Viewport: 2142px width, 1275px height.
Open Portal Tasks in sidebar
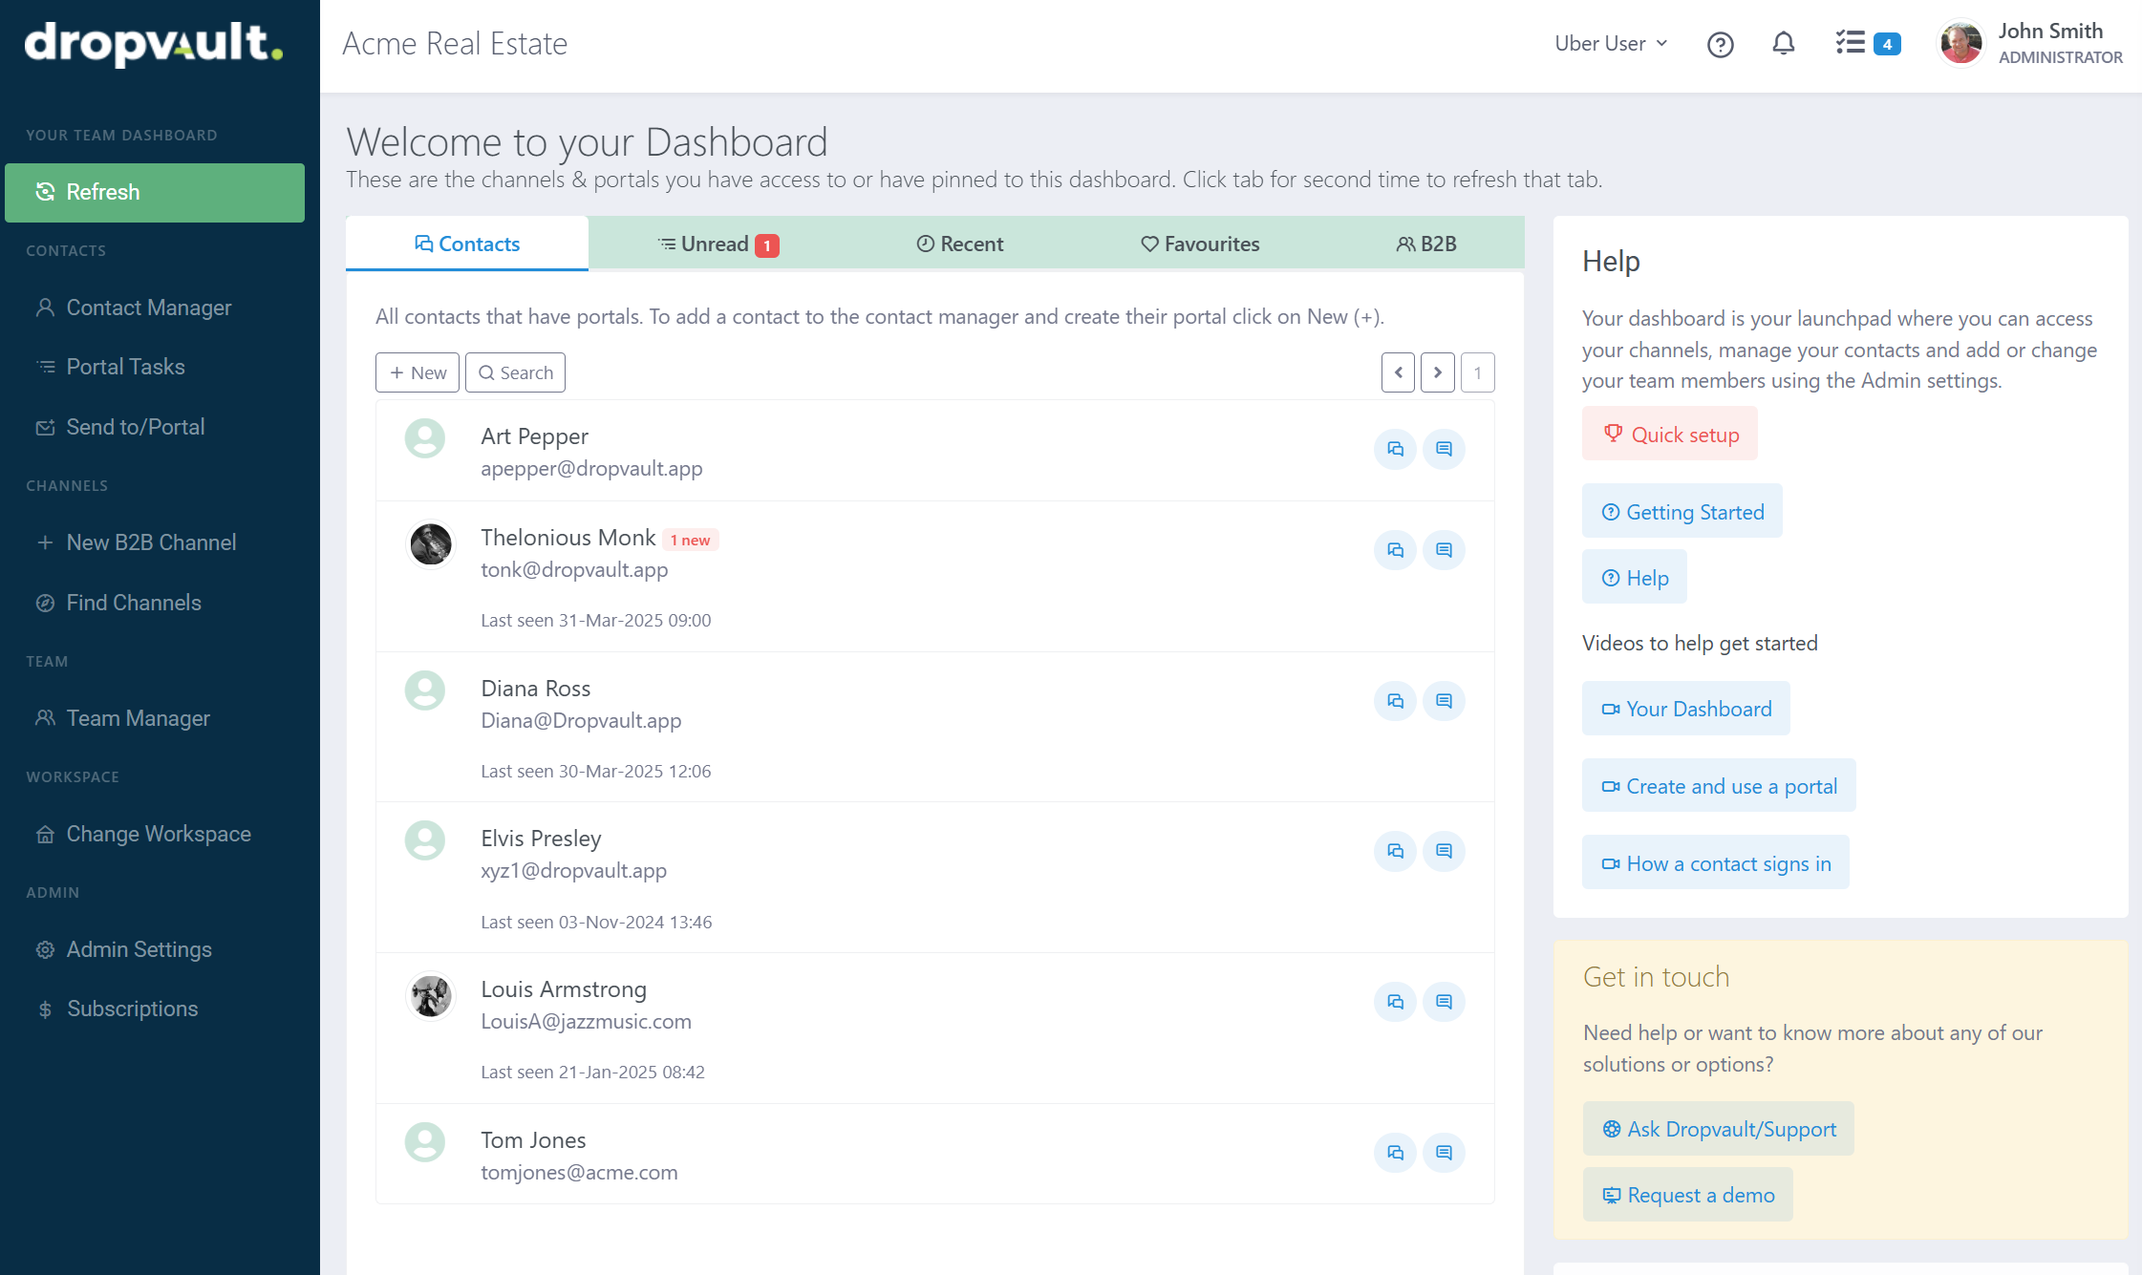click(x=111, y=367)
